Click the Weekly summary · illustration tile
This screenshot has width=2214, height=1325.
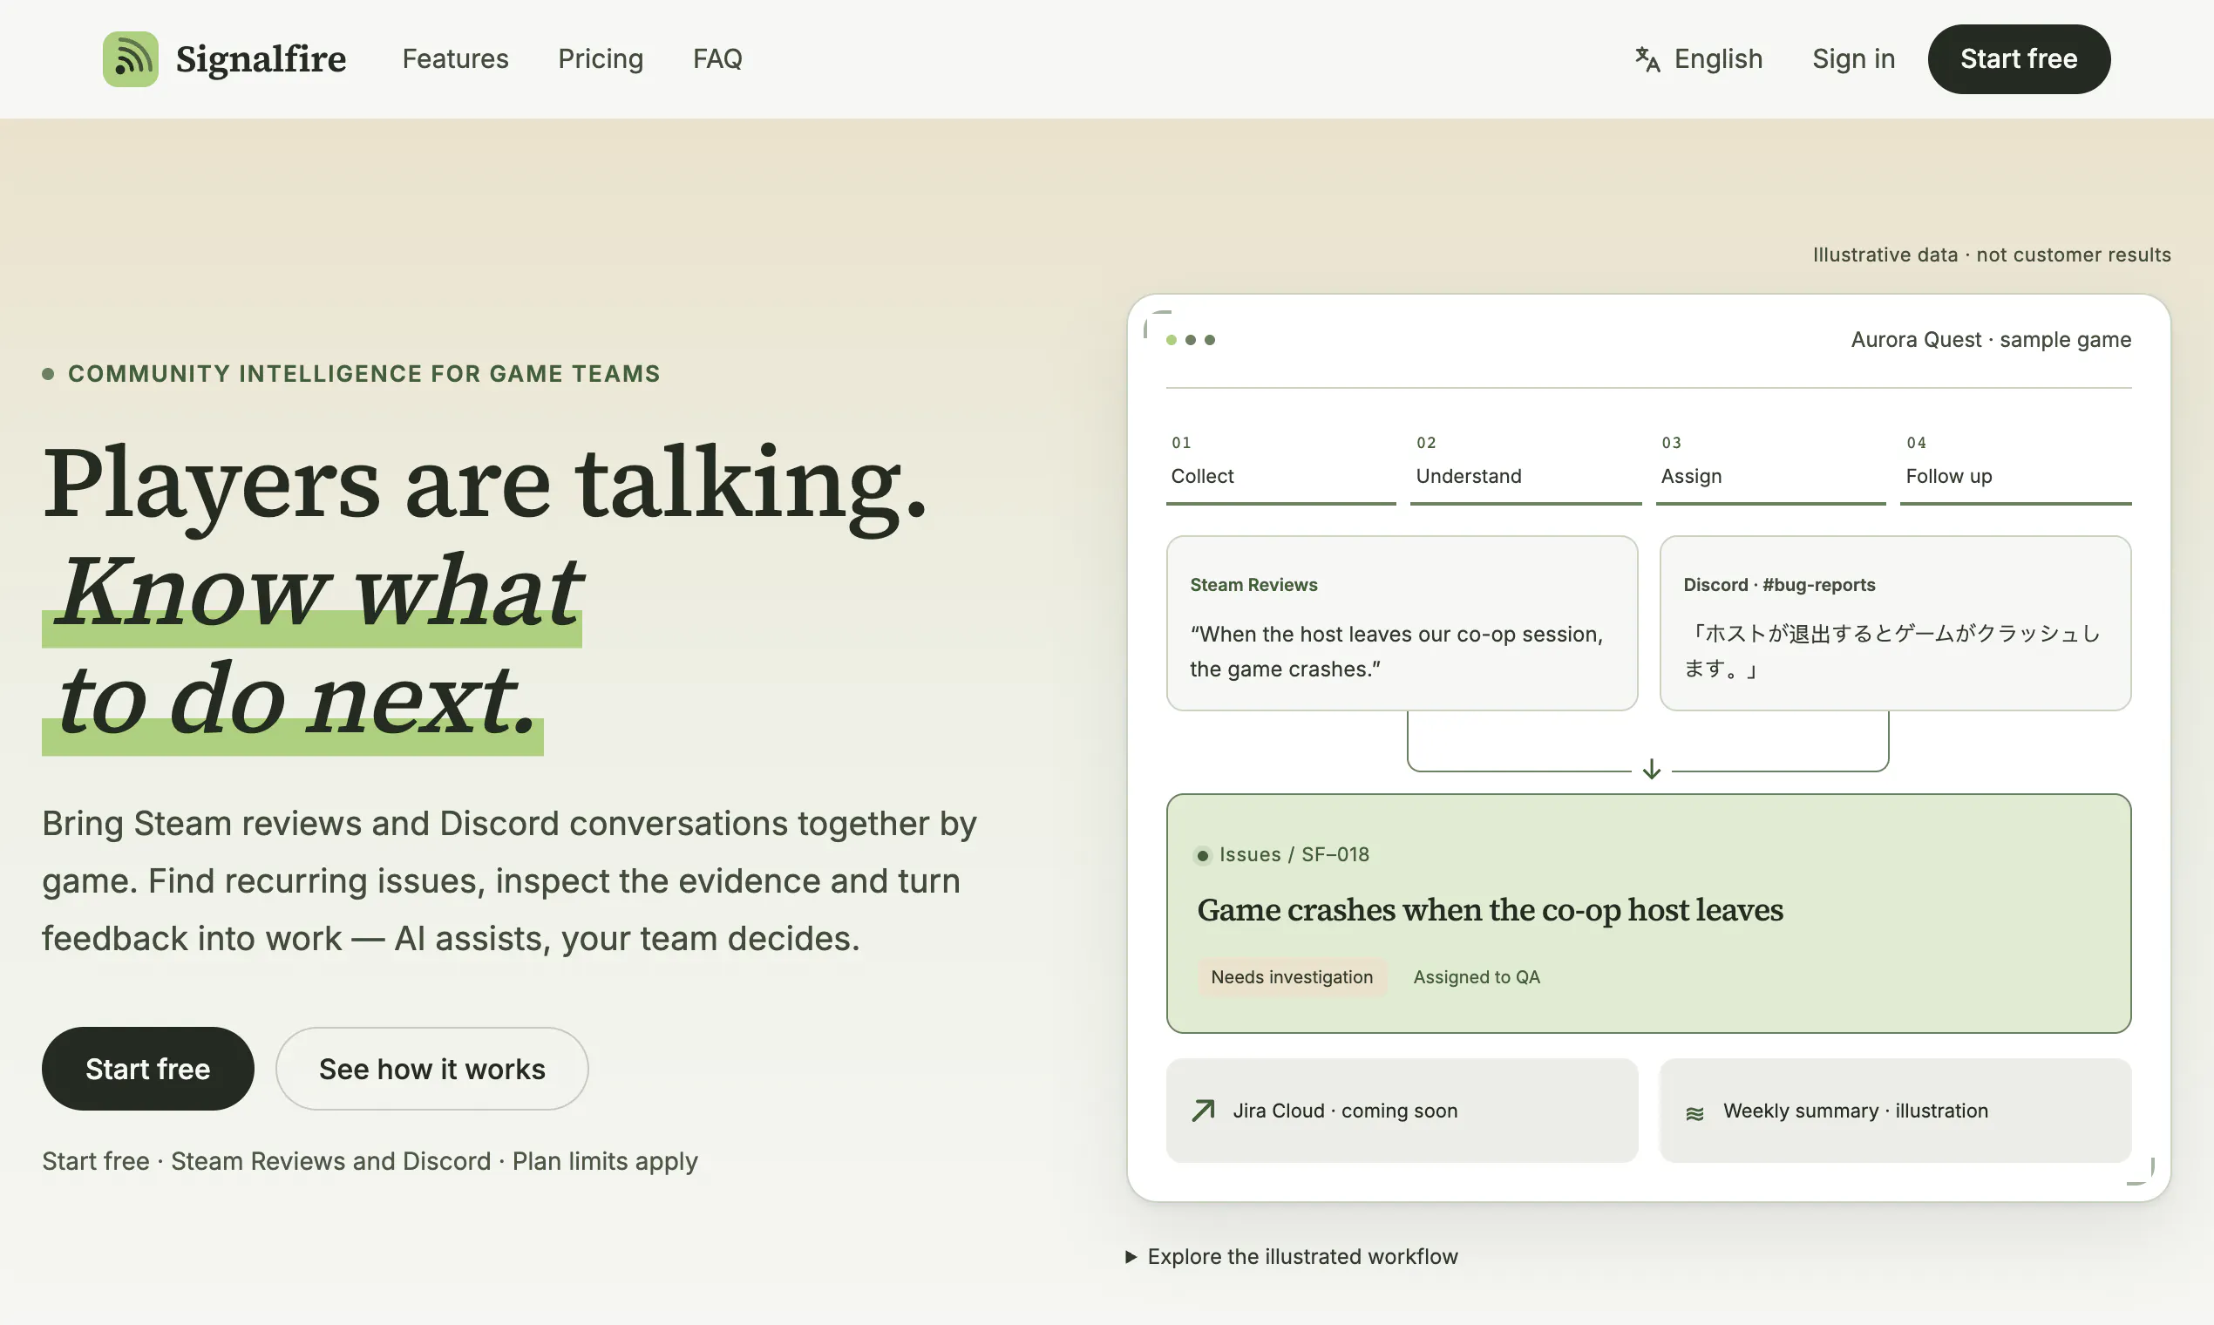(x=1895, y=1110)
